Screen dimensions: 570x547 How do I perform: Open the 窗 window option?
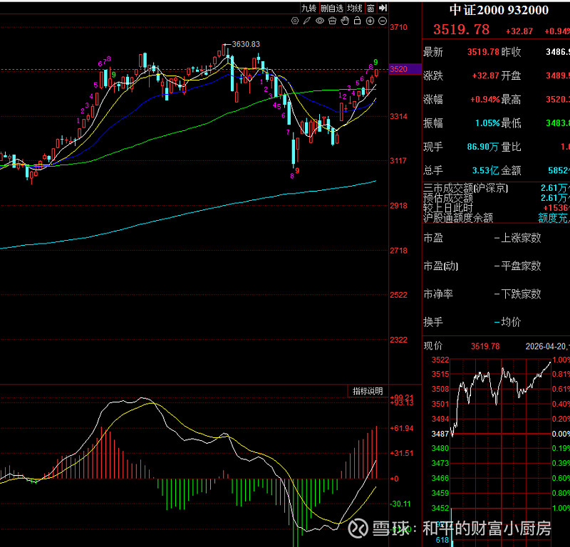[370, 8]
